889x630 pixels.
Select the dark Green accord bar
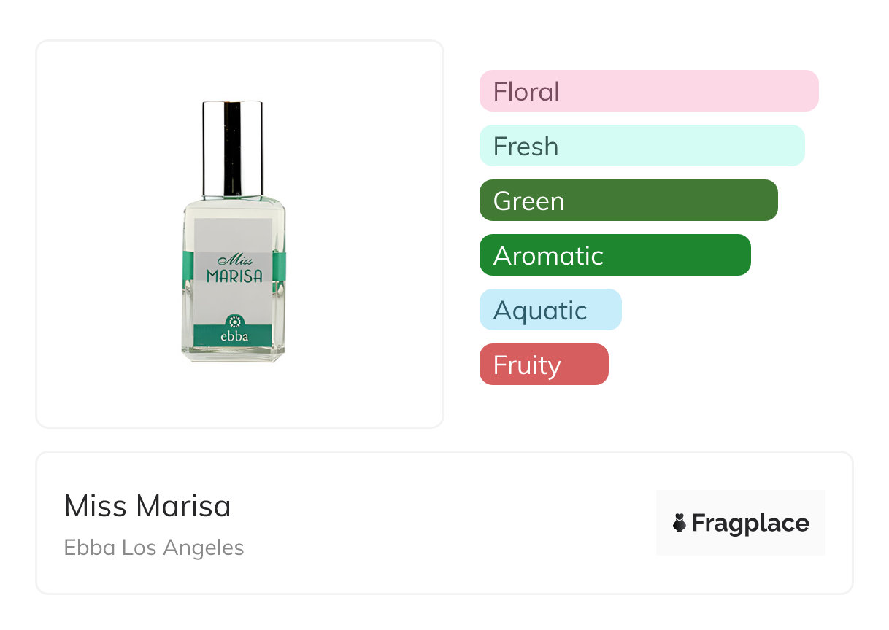click(628, 201)
